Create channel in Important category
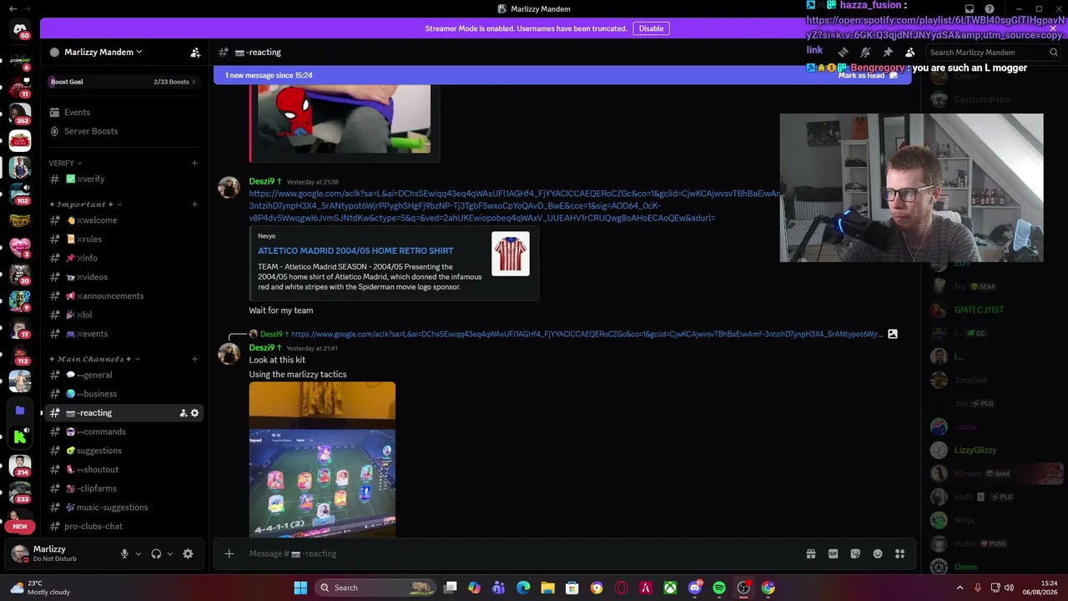Viewport: 1068px width, 601px height. (194, 204)
